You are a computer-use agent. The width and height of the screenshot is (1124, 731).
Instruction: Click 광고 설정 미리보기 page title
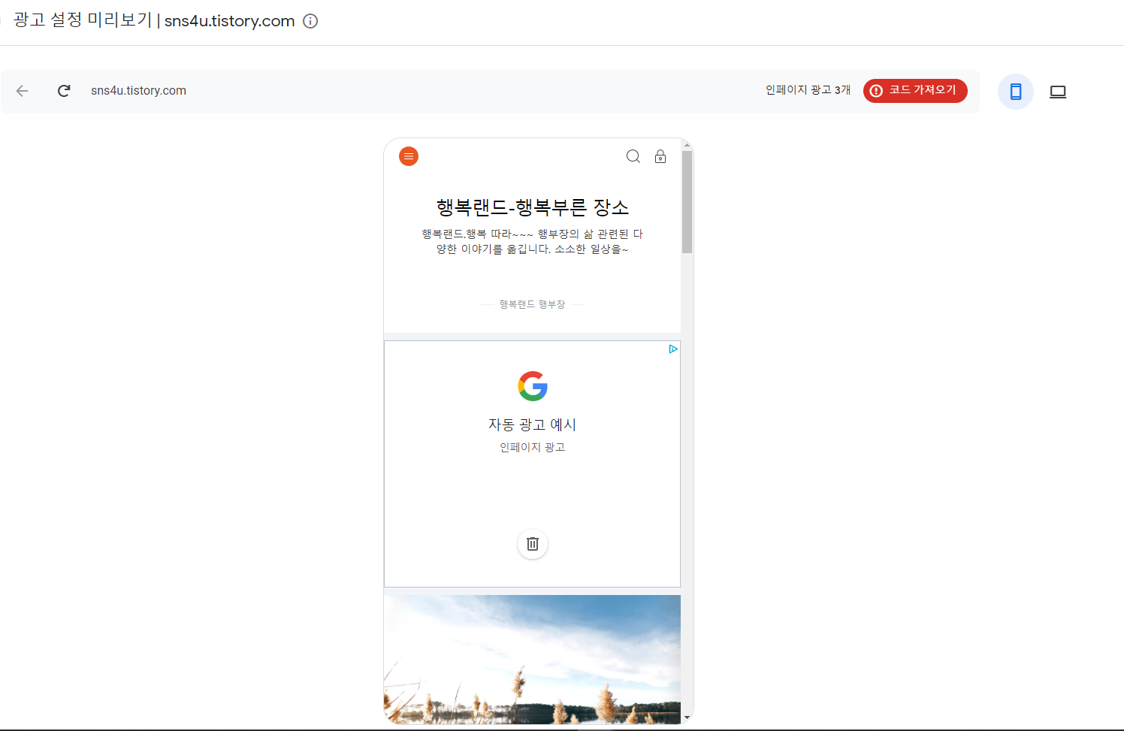[x=83, y=20]
